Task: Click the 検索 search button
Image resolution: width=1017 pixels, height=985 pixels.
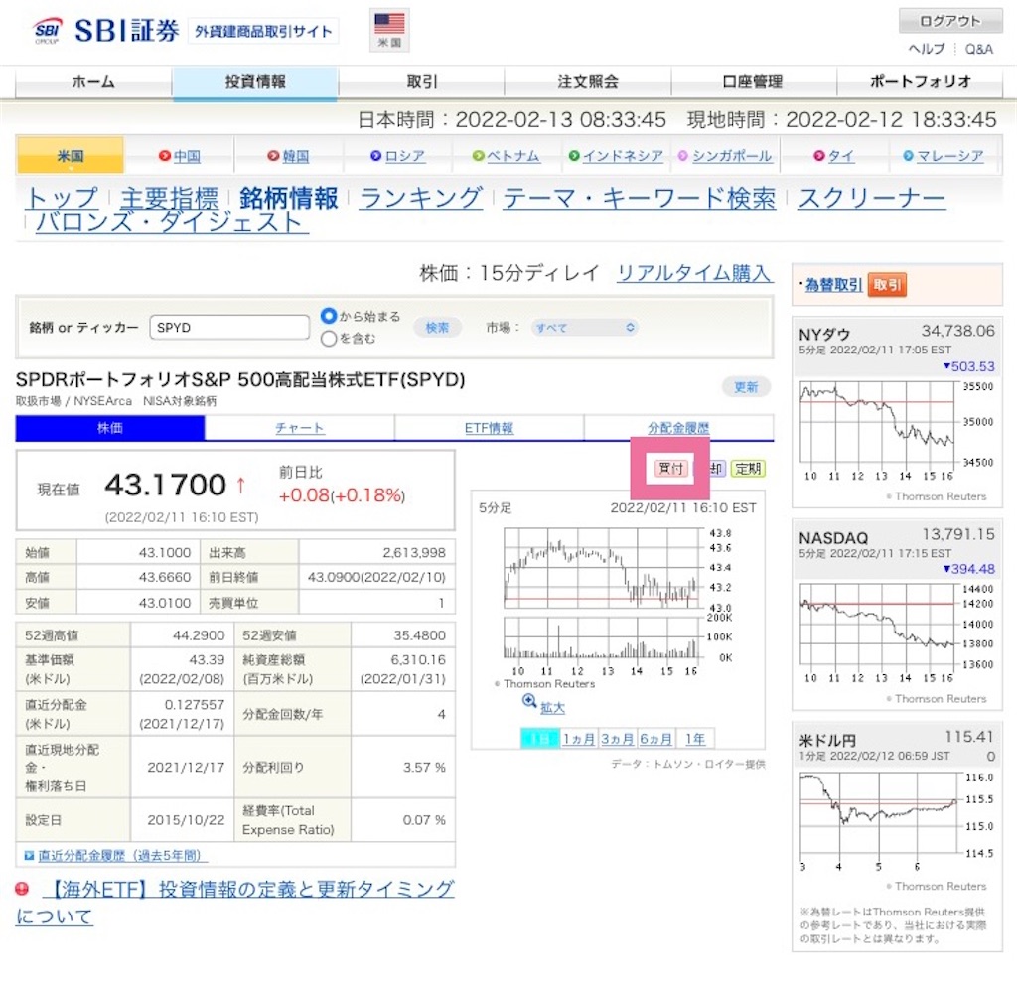Action: 437,328
